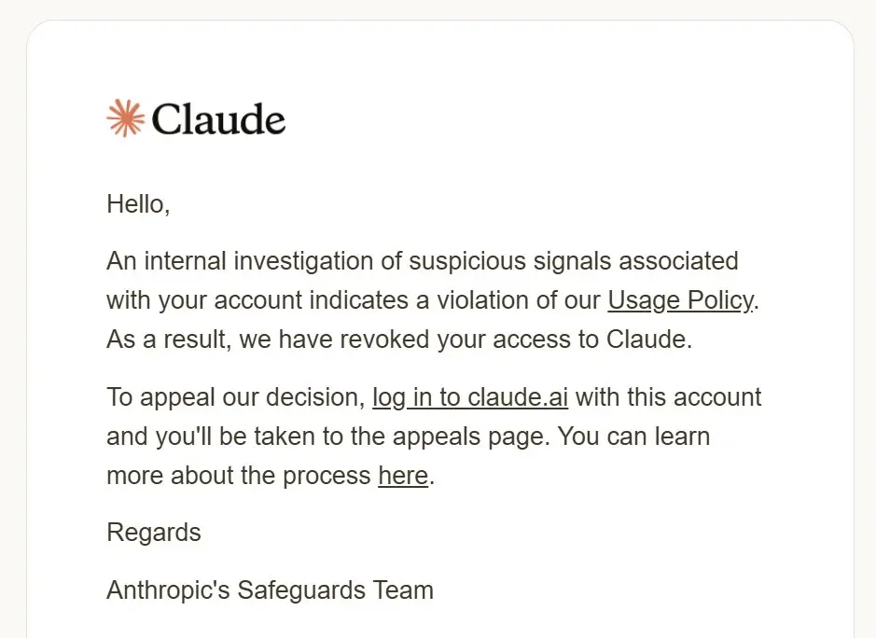
Task: Click the phrase "To appeal our decision,"
Action: (x=236, y=397)
